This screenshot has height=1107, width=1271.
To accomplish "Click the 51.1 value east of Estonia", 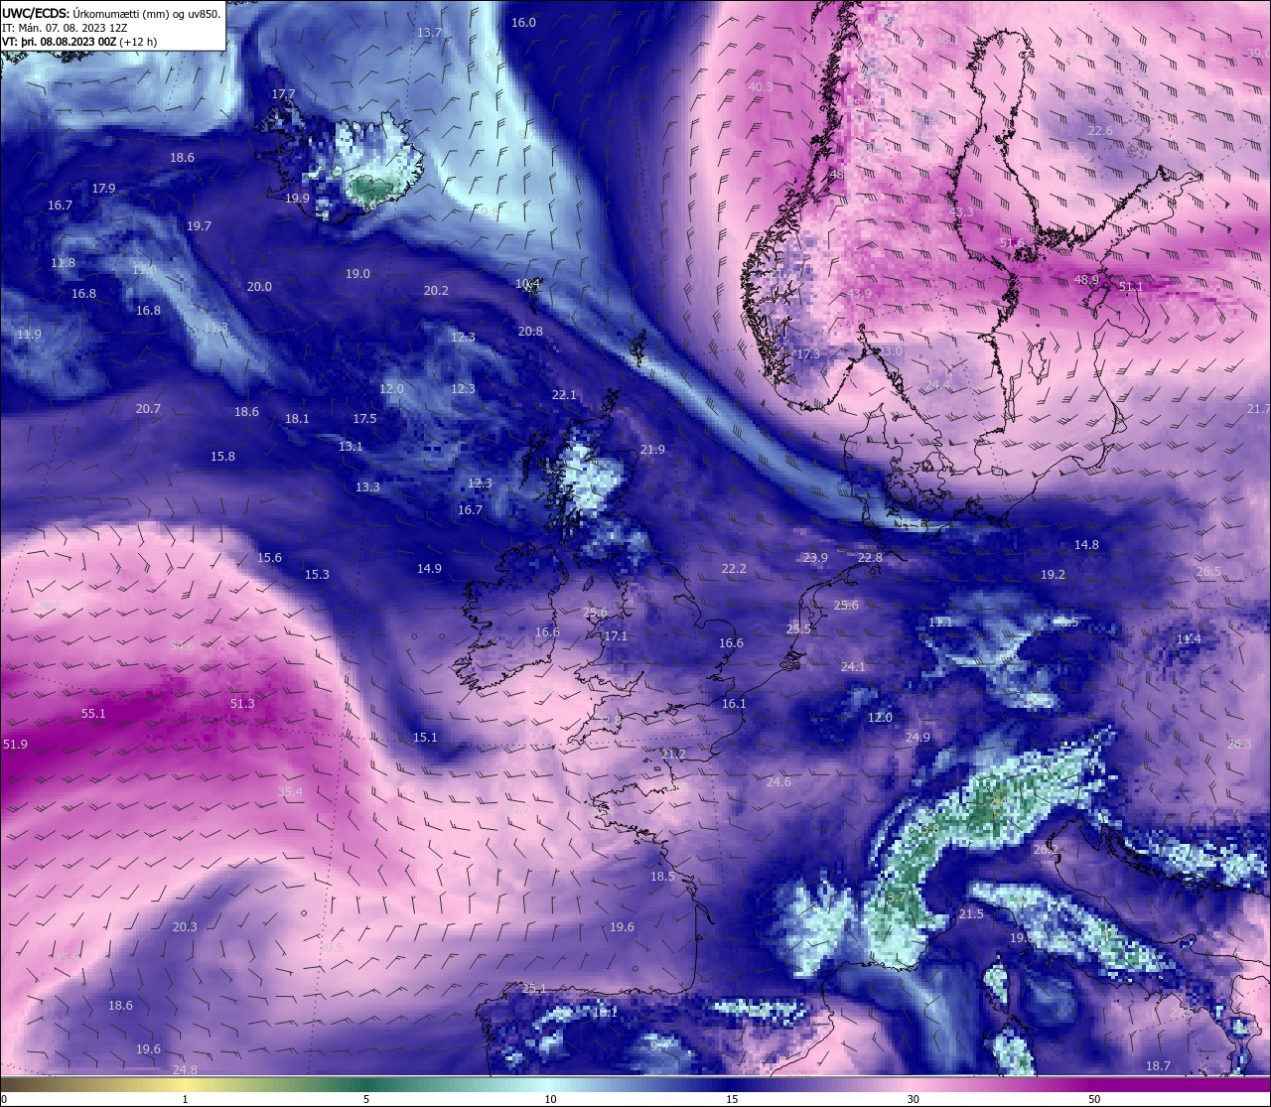I will click(x=1131, y=287).
